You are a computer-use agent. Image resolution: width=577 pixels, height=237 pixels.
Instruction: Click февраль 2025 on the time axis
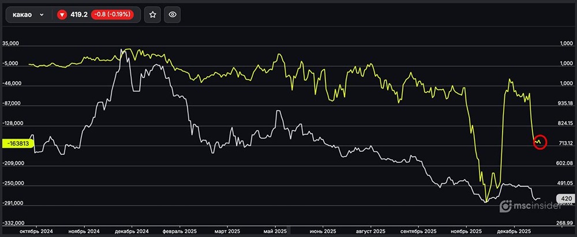coord(179,231)
